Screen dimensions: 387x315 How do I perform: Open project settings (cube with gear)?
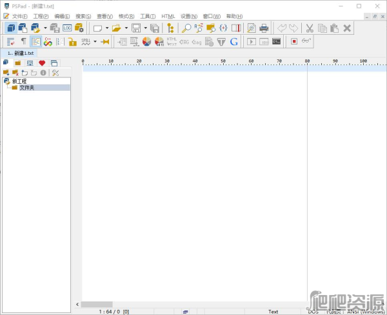79,28
